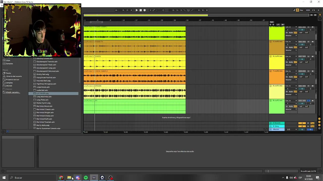Toggle Draw Mode pencil icon
This screenshot has height=181, width=323.
294,10
